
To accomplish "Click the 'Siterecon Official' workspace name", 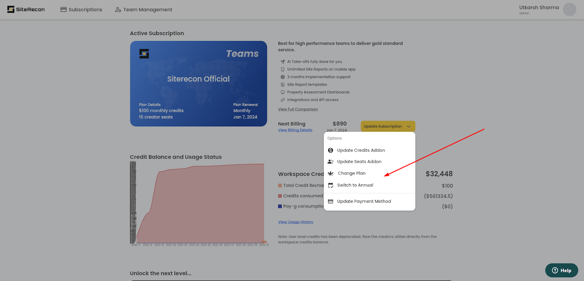I will 199,79.
